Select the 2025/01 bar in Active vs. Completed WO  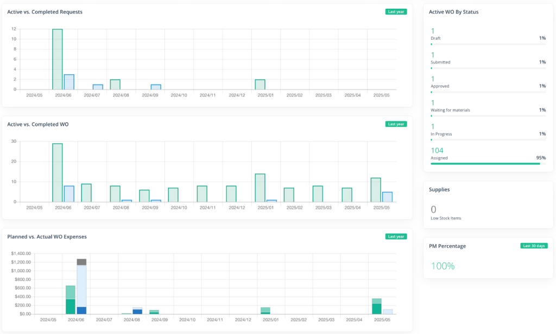pyautogui.click(x=260, y=187)
